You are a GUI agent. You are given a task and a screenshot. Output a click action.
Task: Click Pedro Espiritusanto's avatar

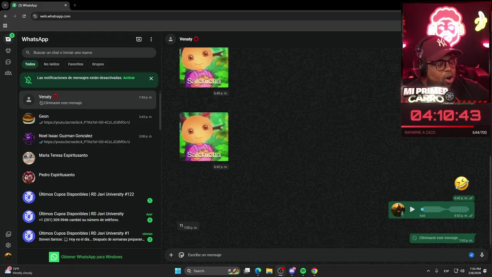29,178
